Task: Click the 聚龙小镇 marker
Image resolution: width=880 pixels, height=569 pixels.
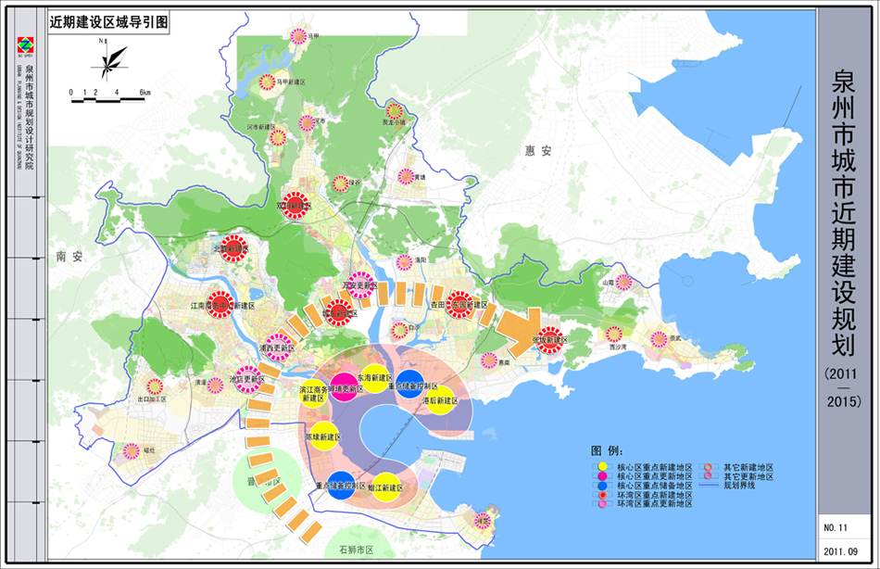Action: (x=395, y=113)
